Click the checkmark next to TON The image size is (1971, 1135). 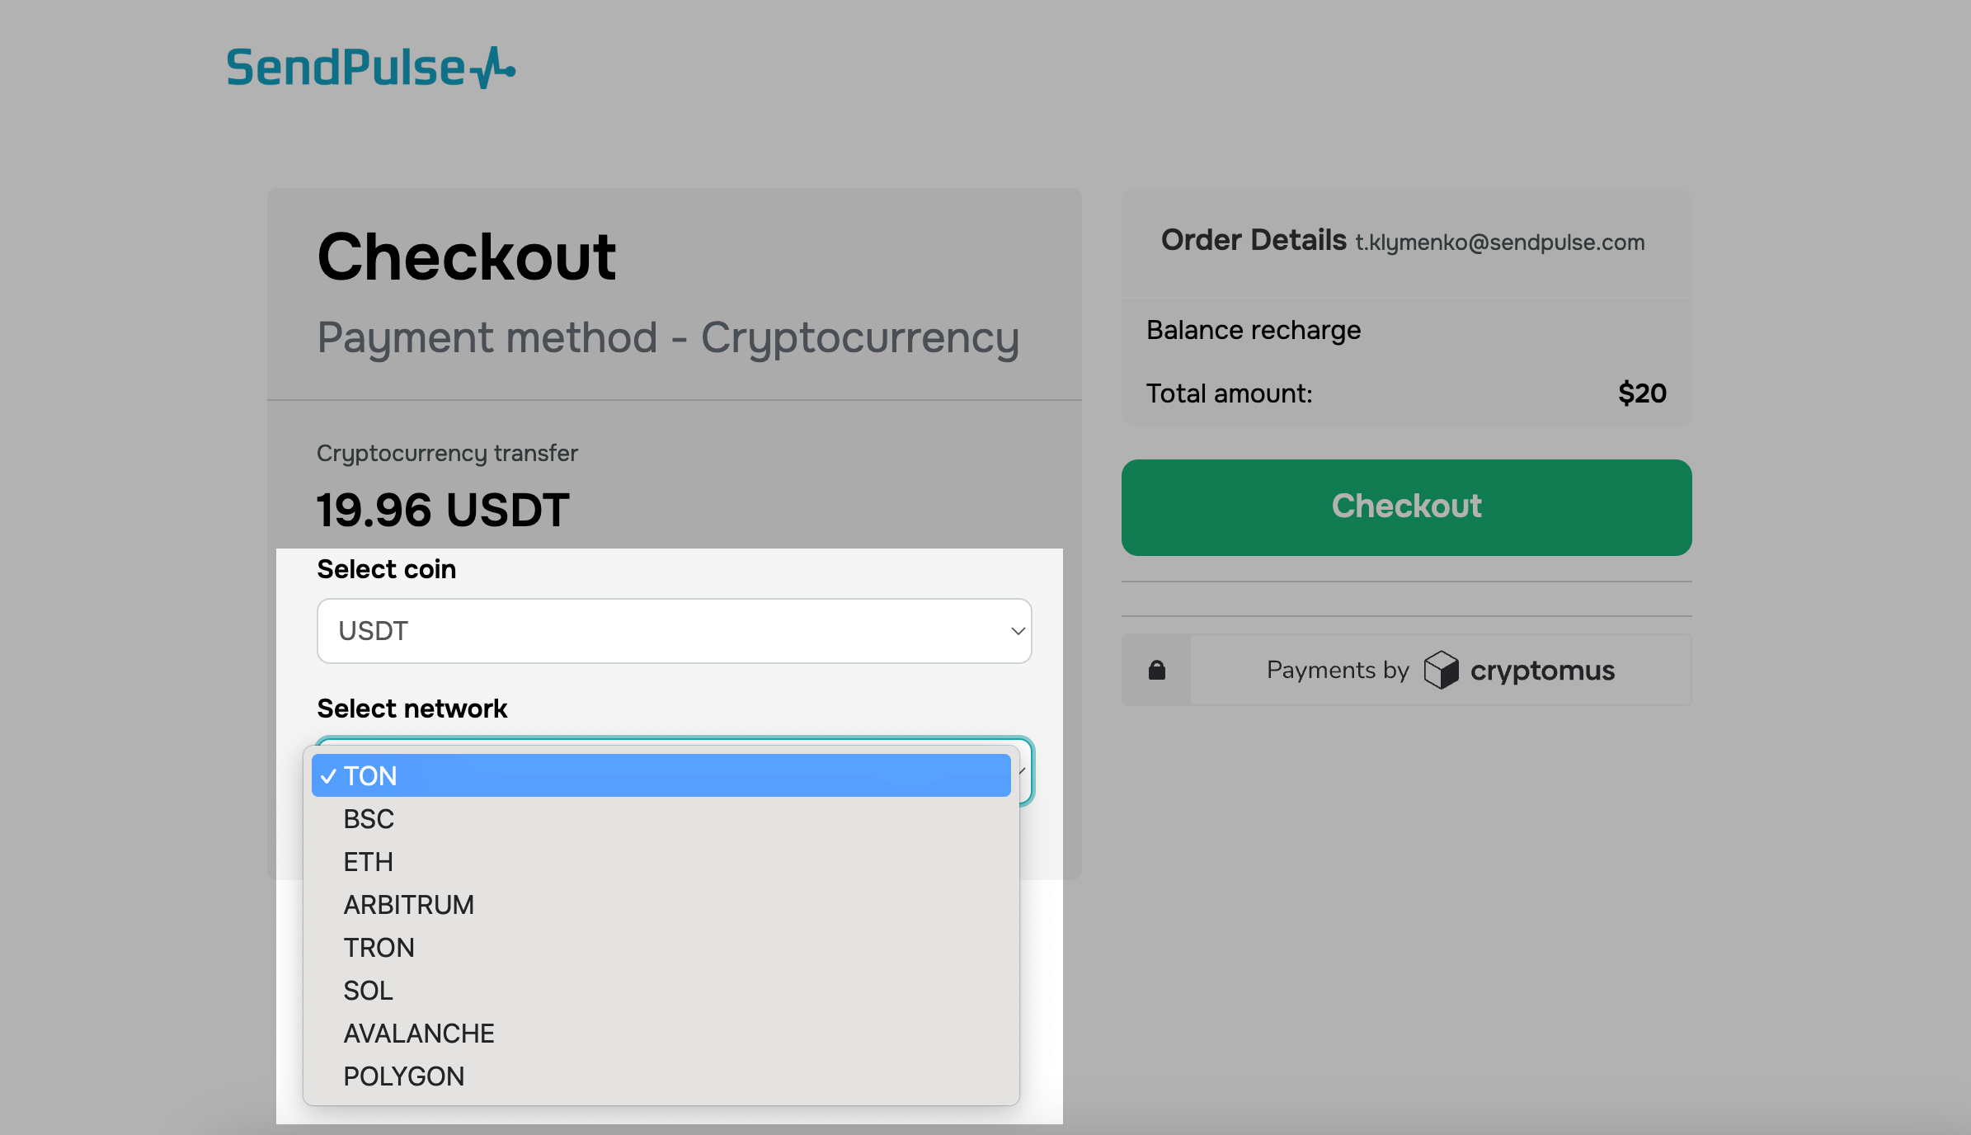tap(328, 776)
